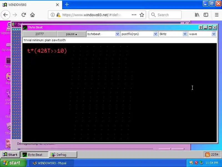
Task: Select the WINDOWS93 browser tab
Action: (31, 5)
